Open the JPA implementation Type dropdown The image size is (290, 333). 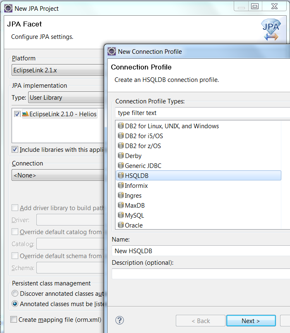pyautogui.click(x=66, y=98)
